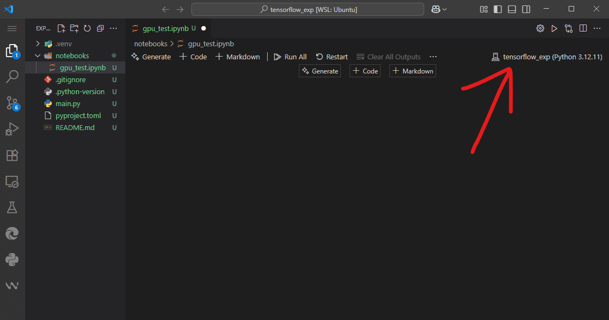This screenshot has height=320, width=609.
Task: Toggle the secondary sidebar
Action: [x=526, y=9]
